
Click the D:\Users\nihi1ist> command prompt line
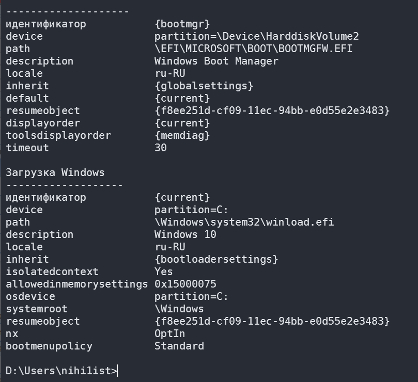[x=61, y=371]
